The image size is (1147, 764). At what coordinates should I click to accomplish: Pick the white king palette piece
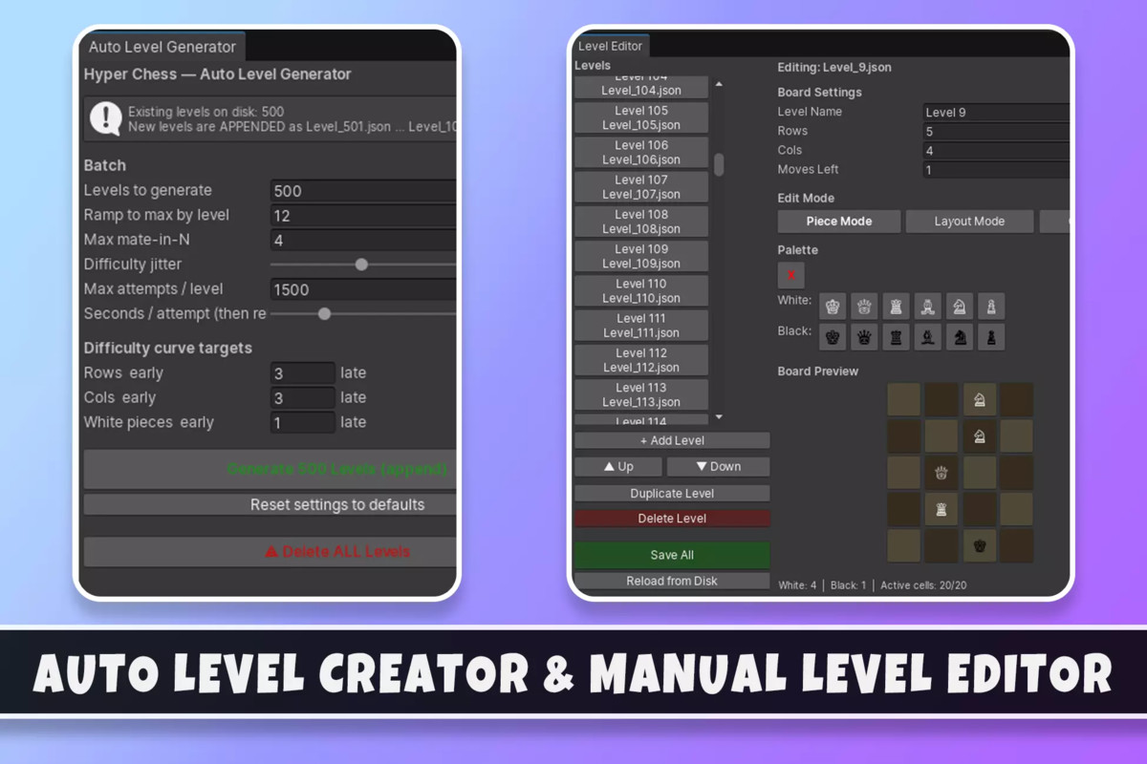[833, 306]
